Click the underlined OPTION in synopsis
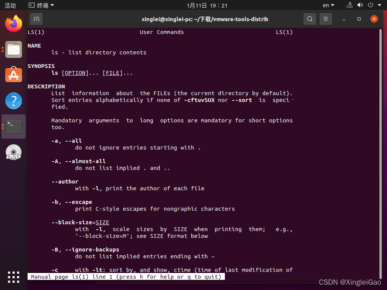Screen dimensions: 387x290 pos(75,73)
